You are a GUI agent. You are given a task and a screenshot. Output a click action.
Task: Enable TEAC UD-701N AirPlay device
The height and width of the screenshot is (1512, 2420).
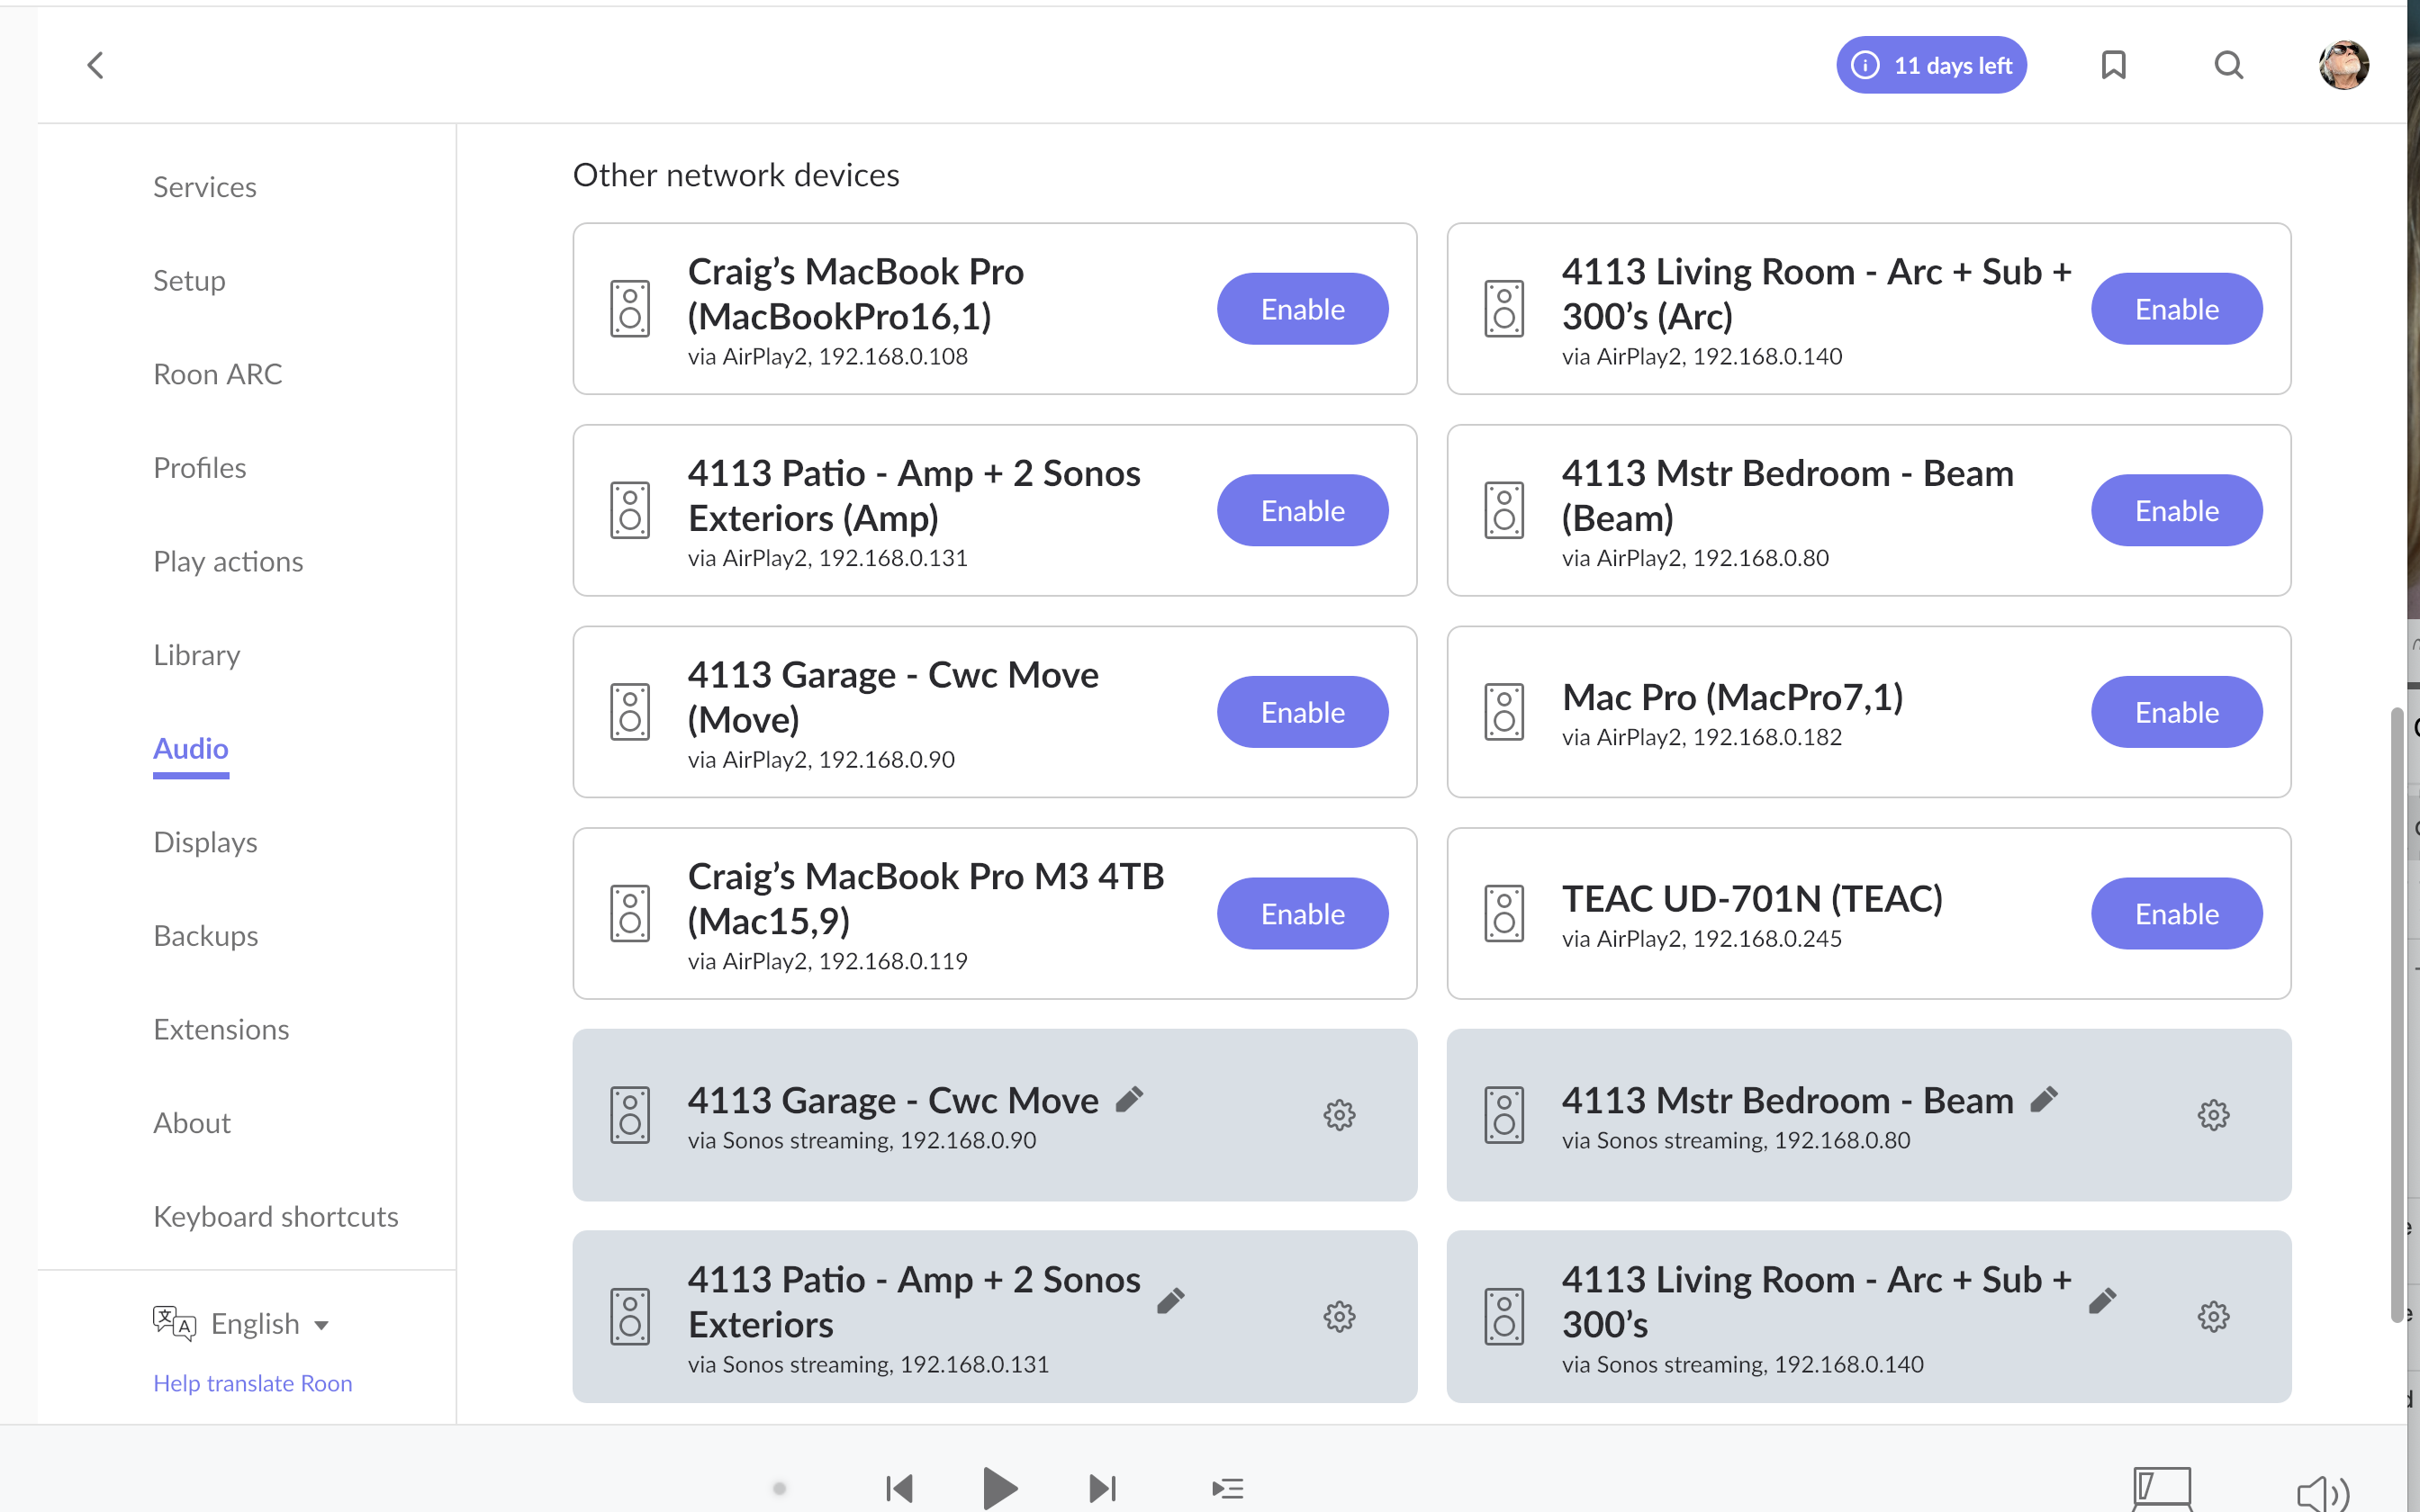(2176, 913)
